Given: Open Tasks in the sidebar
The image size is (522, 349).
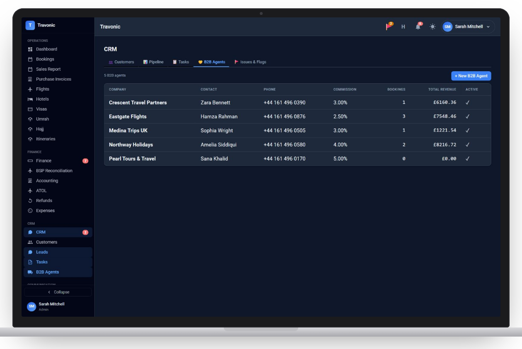Looking at the screenshot, I should (x=58, y=262).
